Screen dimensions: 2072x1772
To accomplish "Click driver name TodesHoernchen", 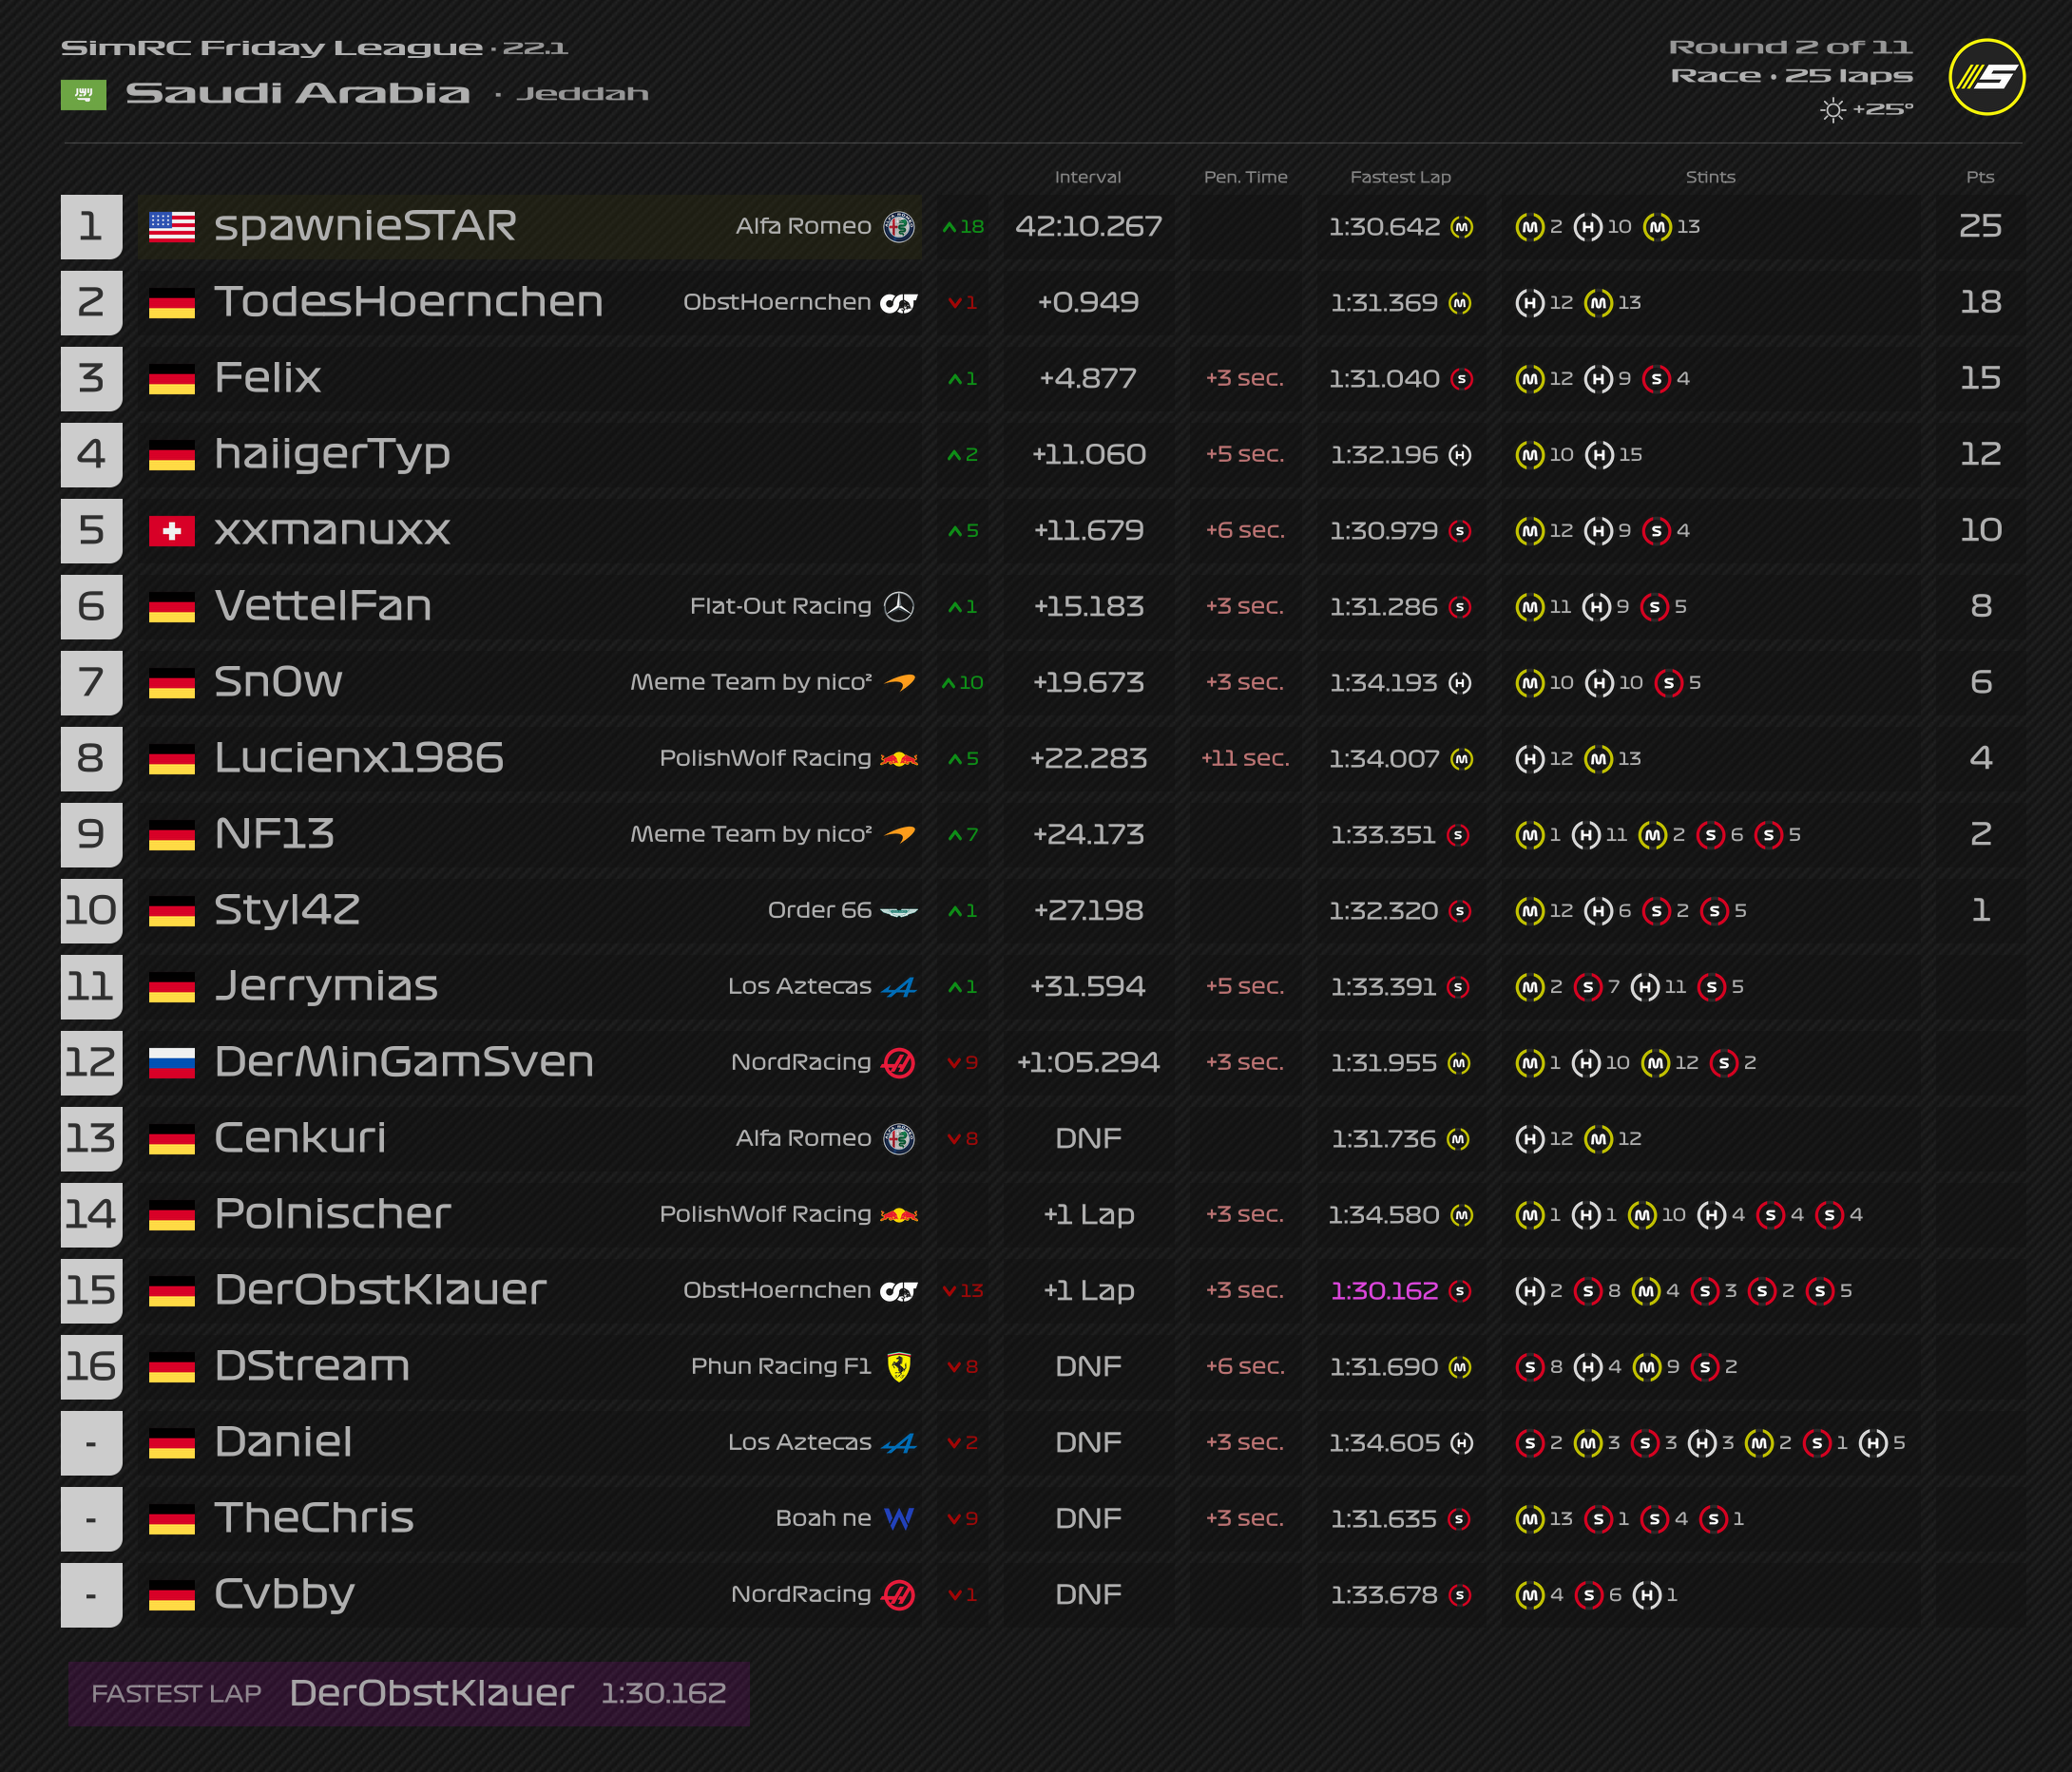I will coord(408,302).
